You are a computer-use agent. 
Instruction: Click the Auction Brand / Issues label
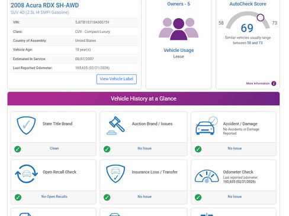coord(152,124)
